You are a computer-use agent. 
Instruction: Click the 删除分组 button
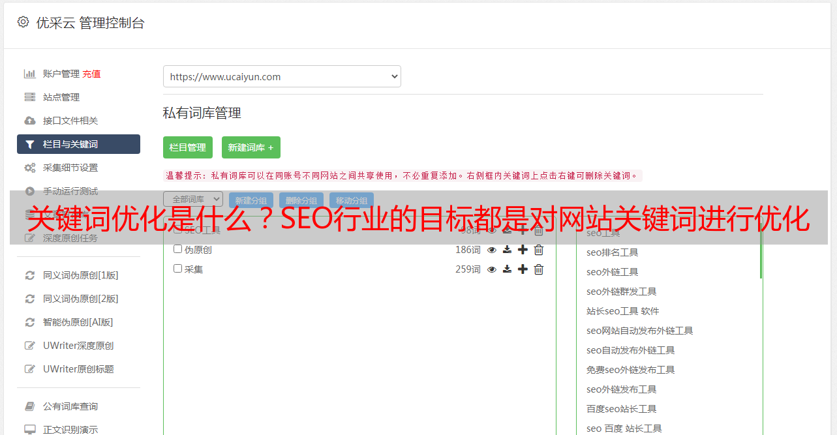point(301,201)
